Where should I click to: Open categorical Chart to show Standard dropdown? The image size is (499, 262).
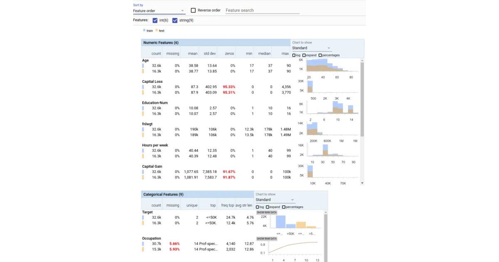coord(275,200)
